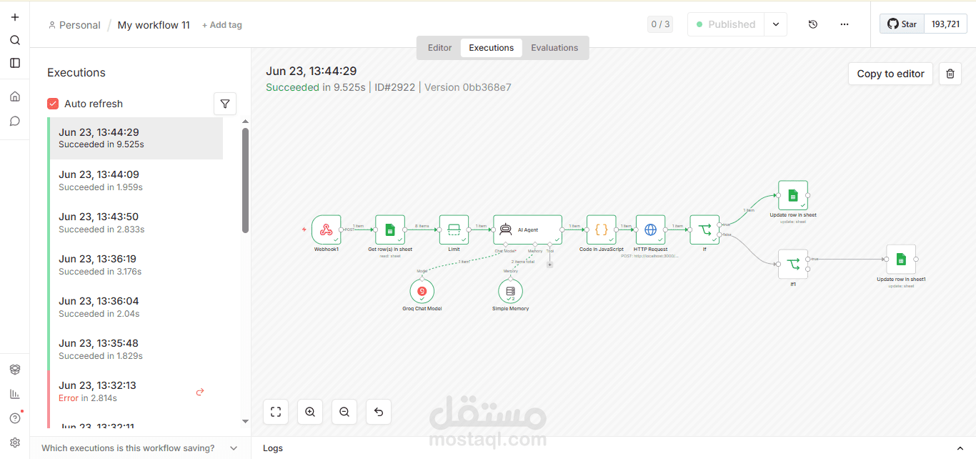Open search from left sidebar

point(15,40)
